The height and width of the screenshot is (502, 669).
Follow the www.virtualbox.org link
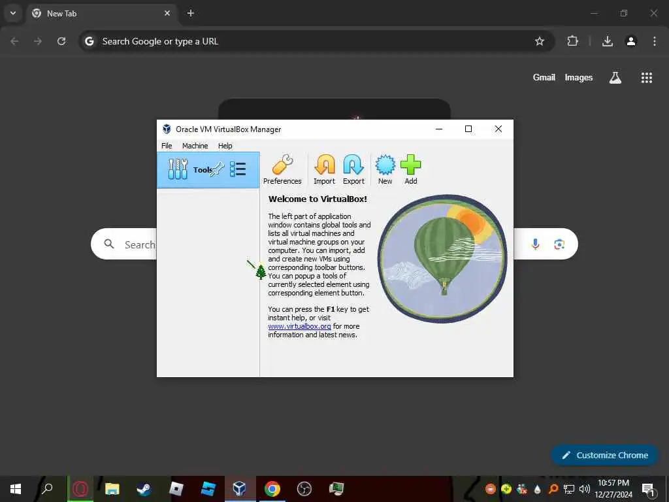(x=299, y=326)
